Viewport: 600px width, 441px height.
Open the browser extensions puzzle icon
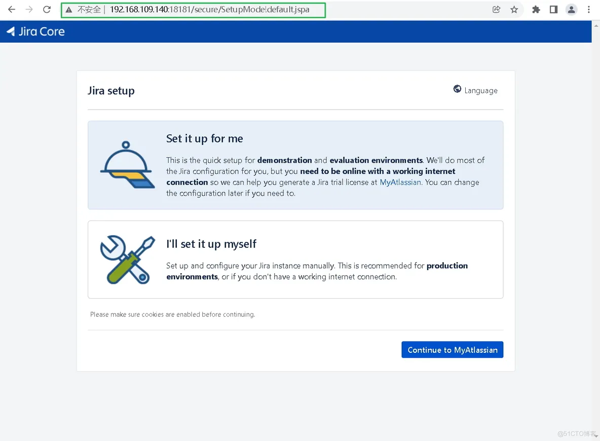coord(536,10)
